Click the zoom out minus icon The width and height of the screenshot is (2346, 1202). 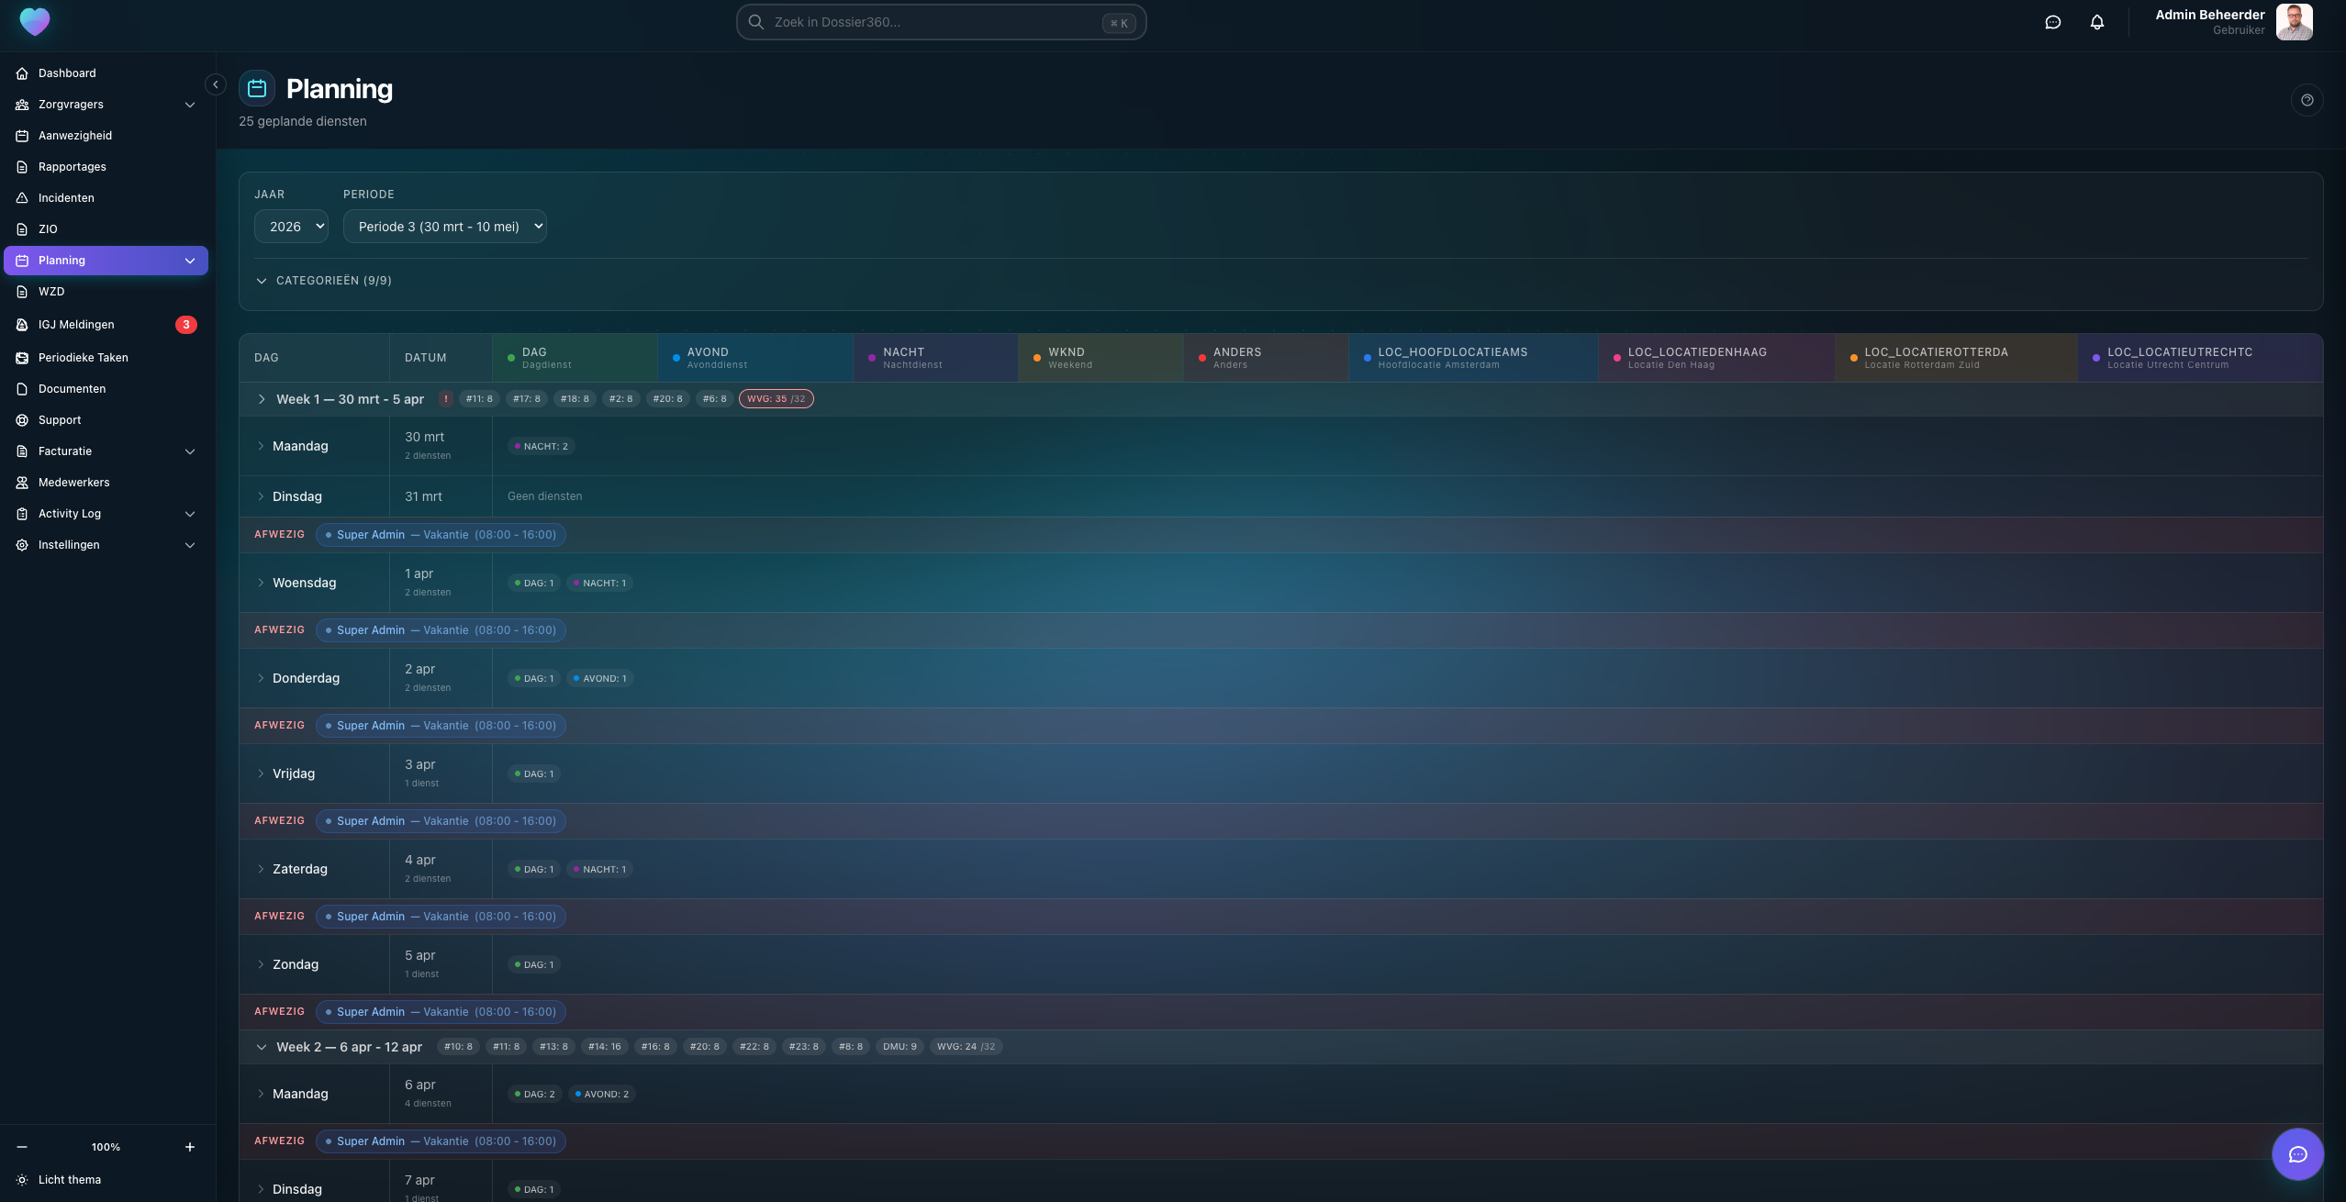[x=22, y=1147]
